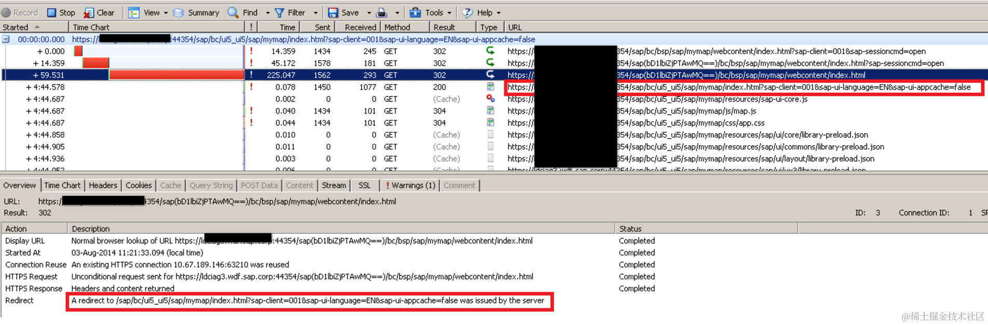The height and width of the screenshot is (325, 988).
Task: Clear the log with the Clear button
Action: point(99,12)
